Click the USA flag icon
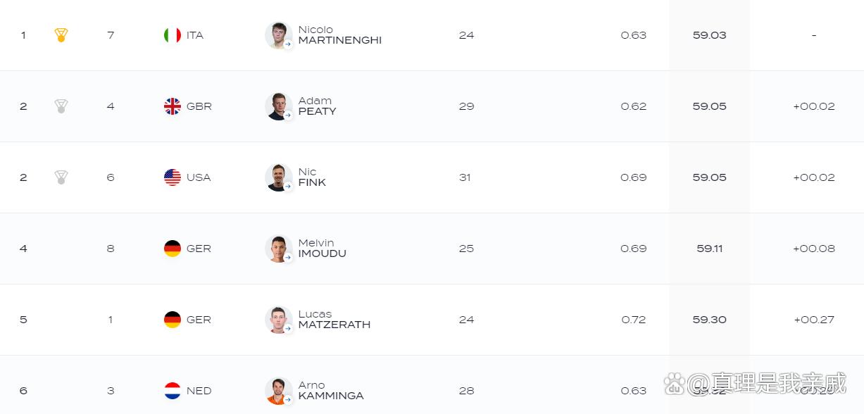 point(173,177)
